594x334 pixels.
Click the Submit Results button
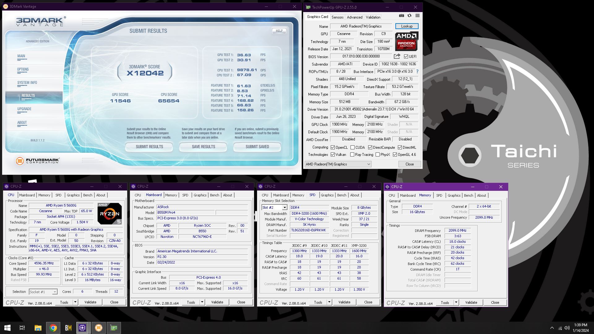pos(149,147)
